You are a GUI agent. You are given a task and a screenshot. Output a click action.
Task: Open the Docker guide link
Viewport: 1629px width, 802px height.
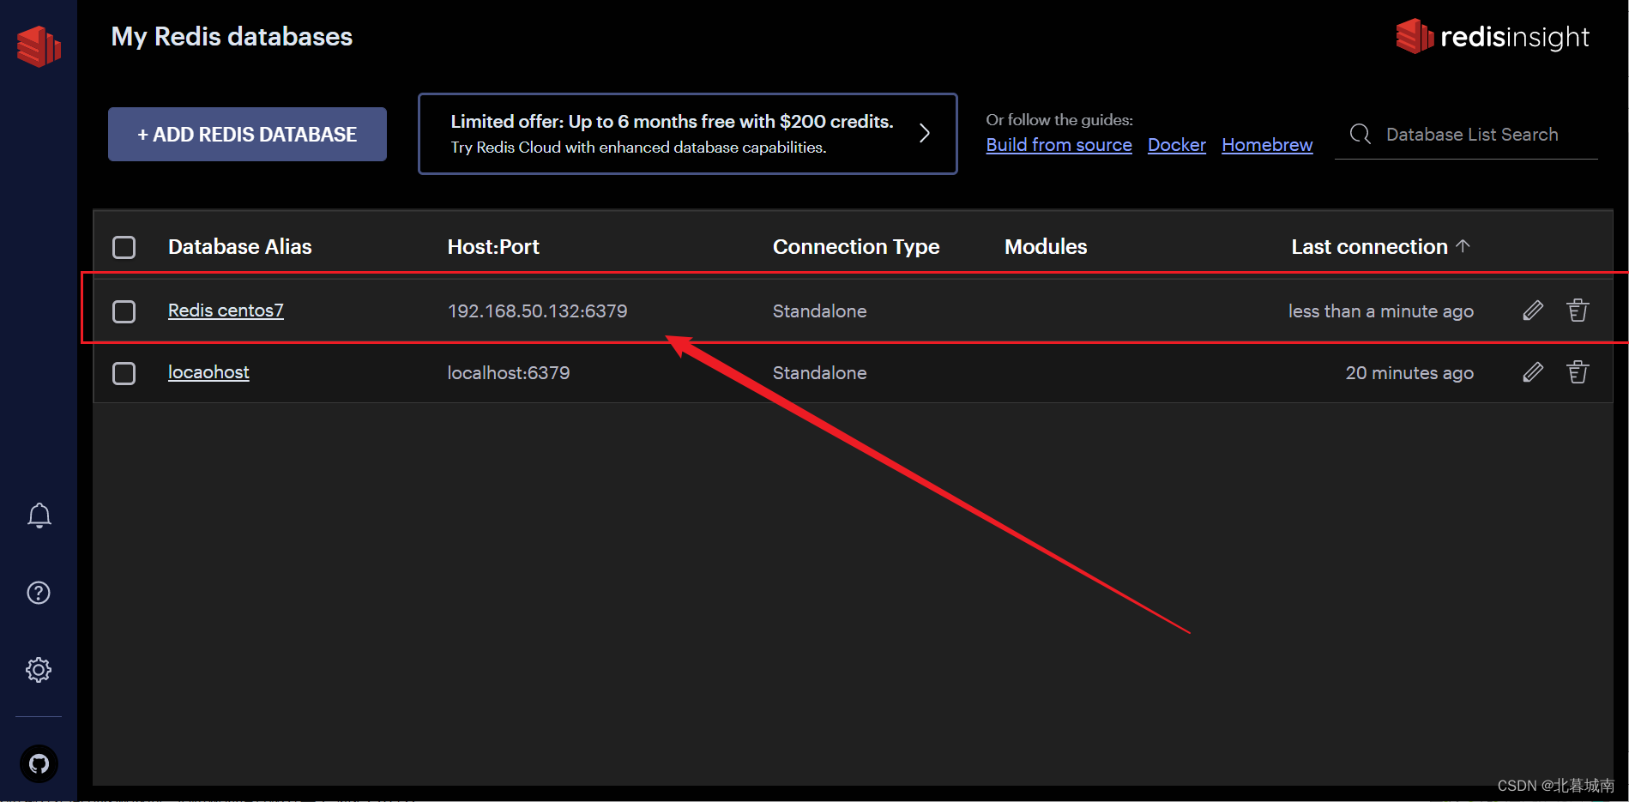click(1177, 145)
